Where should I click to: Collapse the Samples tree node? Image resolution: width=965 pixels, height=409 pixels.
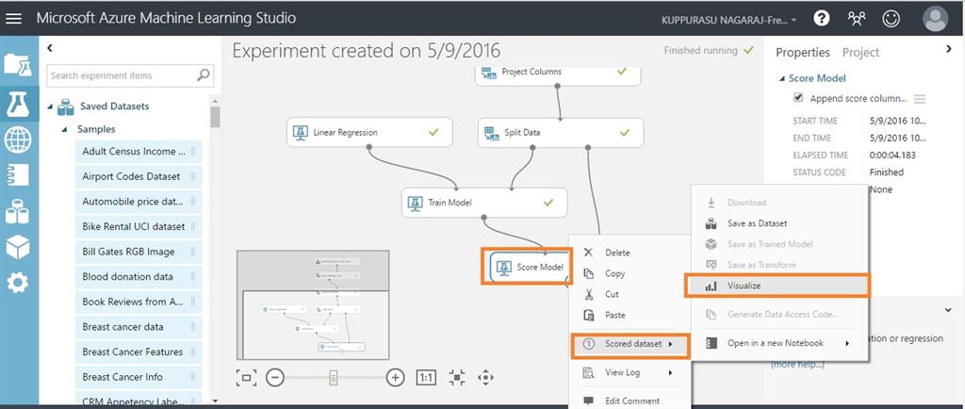click(65, 130)
